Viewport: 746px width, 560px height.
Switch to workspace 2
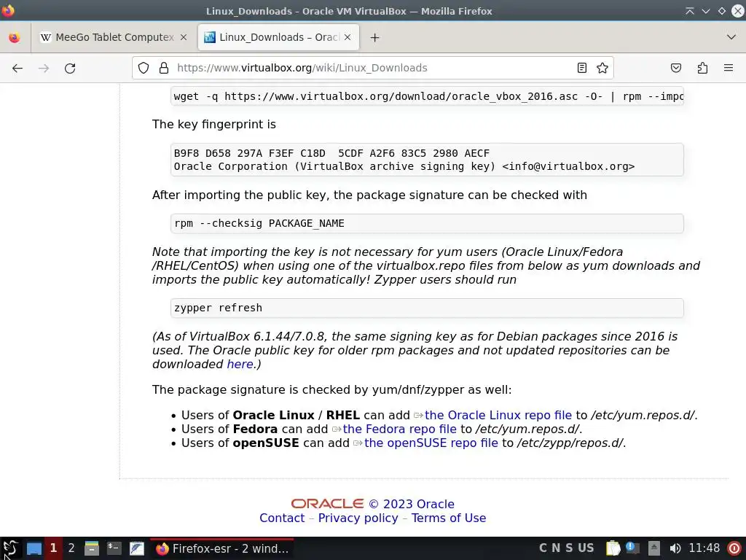tap(71, 548)
